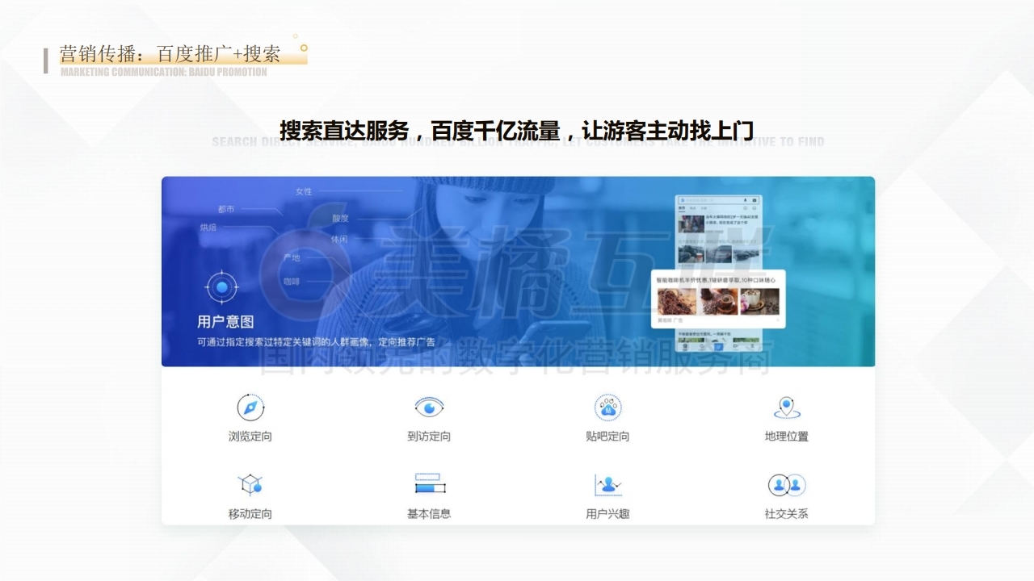Image resolution: width=1034 pixels, height=581 pixels.
Task: Click the 休闲 keyword tag
Action: pos(339,240)
